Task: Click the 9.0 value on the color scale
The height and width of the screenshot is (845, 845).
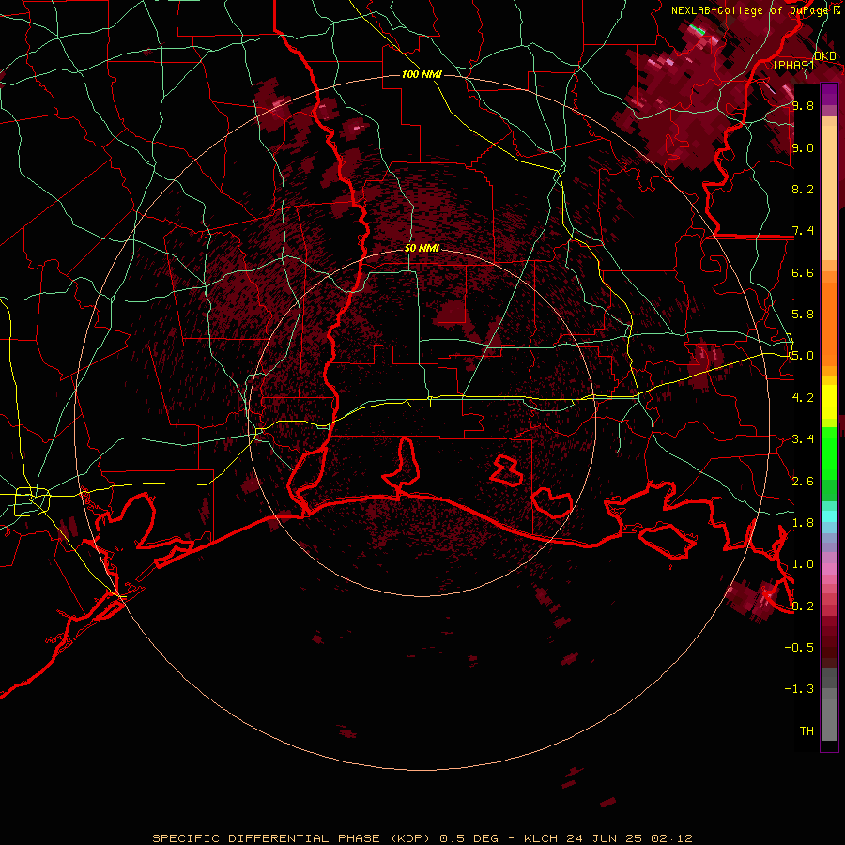Action: coord(803,147)
